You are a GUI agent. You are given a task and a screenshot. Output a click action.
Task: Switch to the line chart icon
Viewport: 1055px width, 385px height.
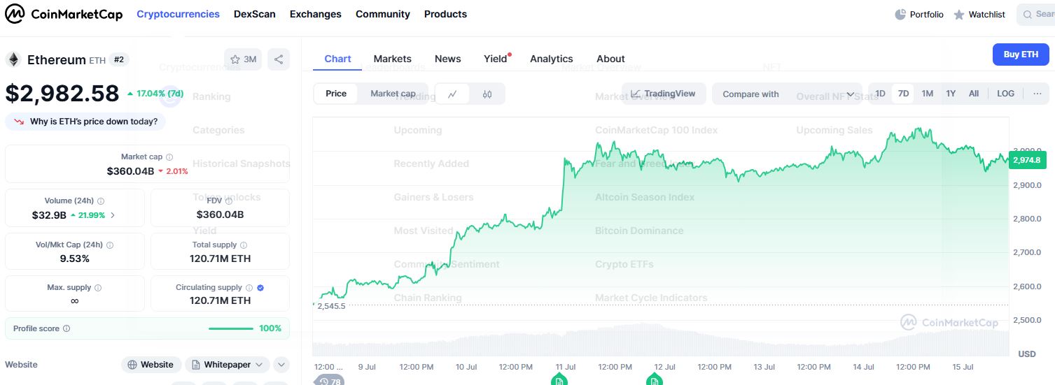(x=453, y=94)
